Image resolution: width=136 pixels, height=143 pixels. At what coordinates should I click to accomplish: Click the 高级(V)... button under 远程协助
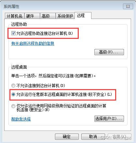[109, 52]
